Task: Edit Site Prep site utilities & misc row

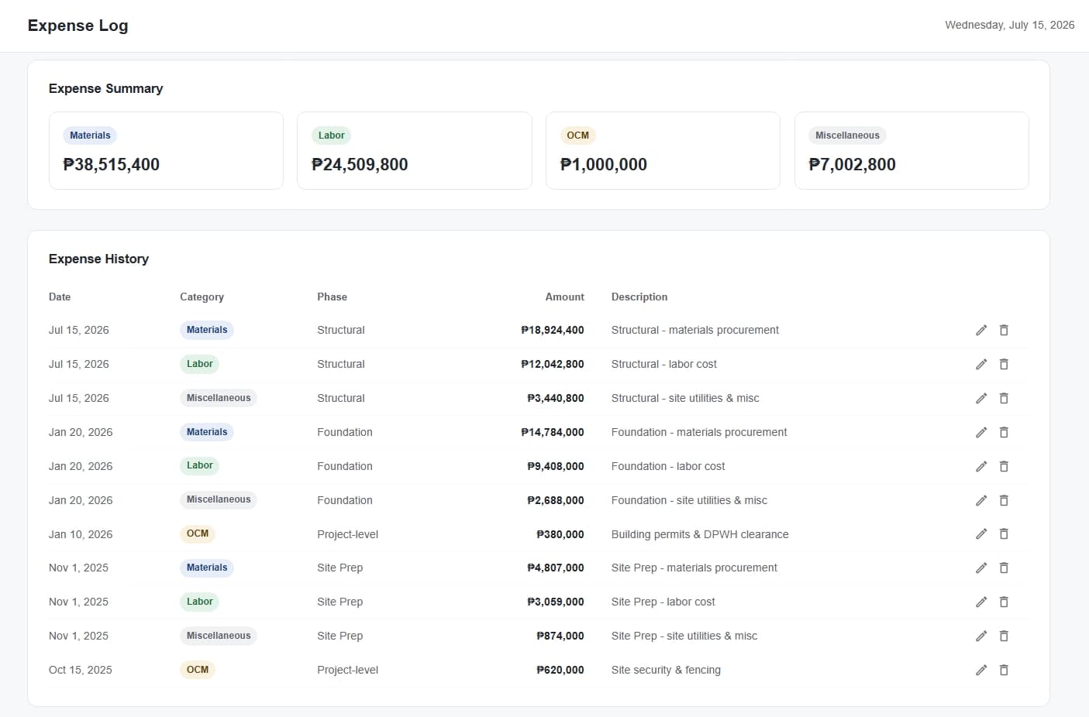Action: coord(981,636)
